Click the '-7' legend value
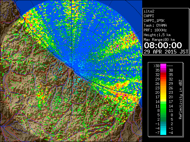Viewport: 190px width, 142px height. (x=158, y=133)
